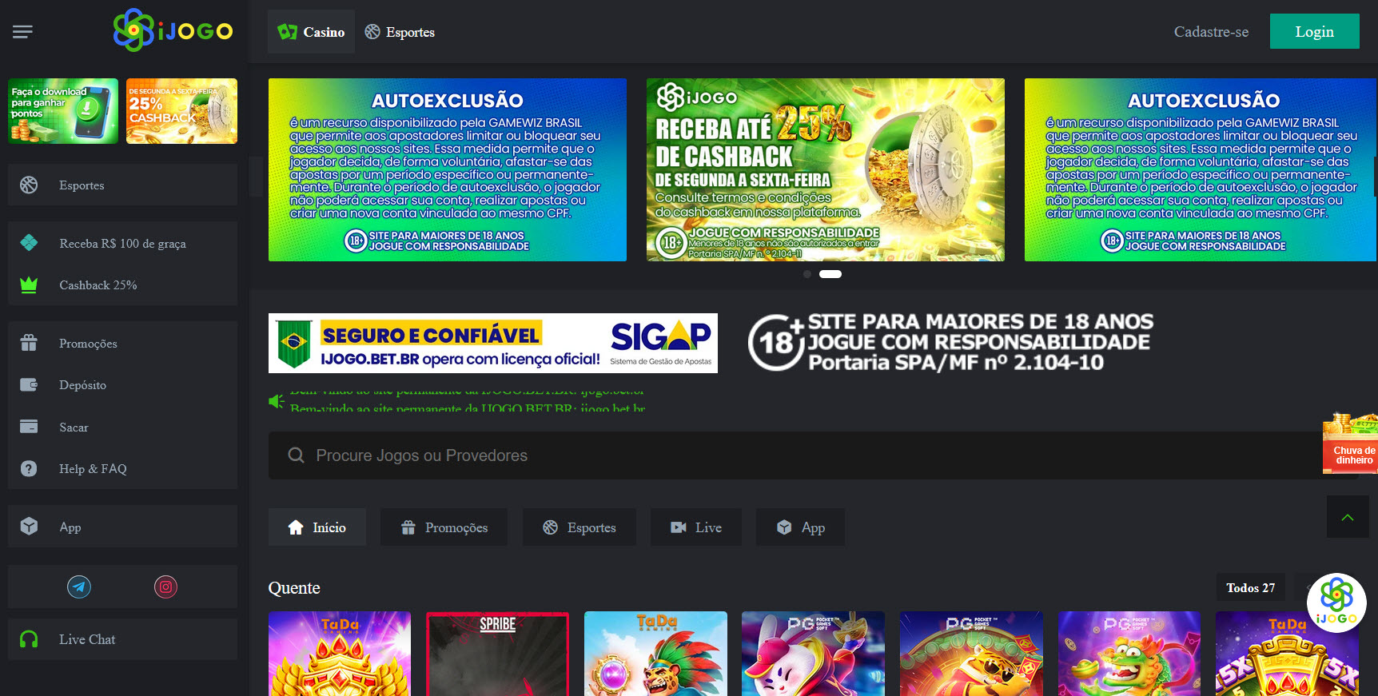Select the Casino top tab
The width and height of the screenshot is (1378, 696).
[311, 32]
